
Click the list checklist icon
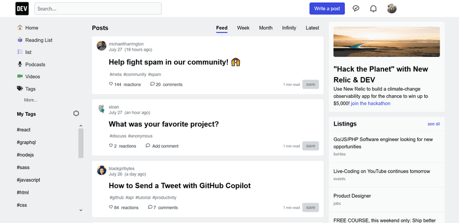coord(19,52)
